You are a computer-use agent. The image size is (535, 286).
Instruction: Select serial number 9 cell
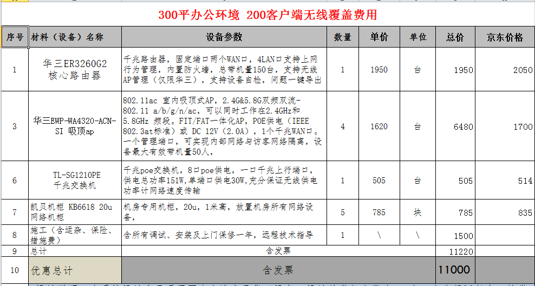[15, 251]
